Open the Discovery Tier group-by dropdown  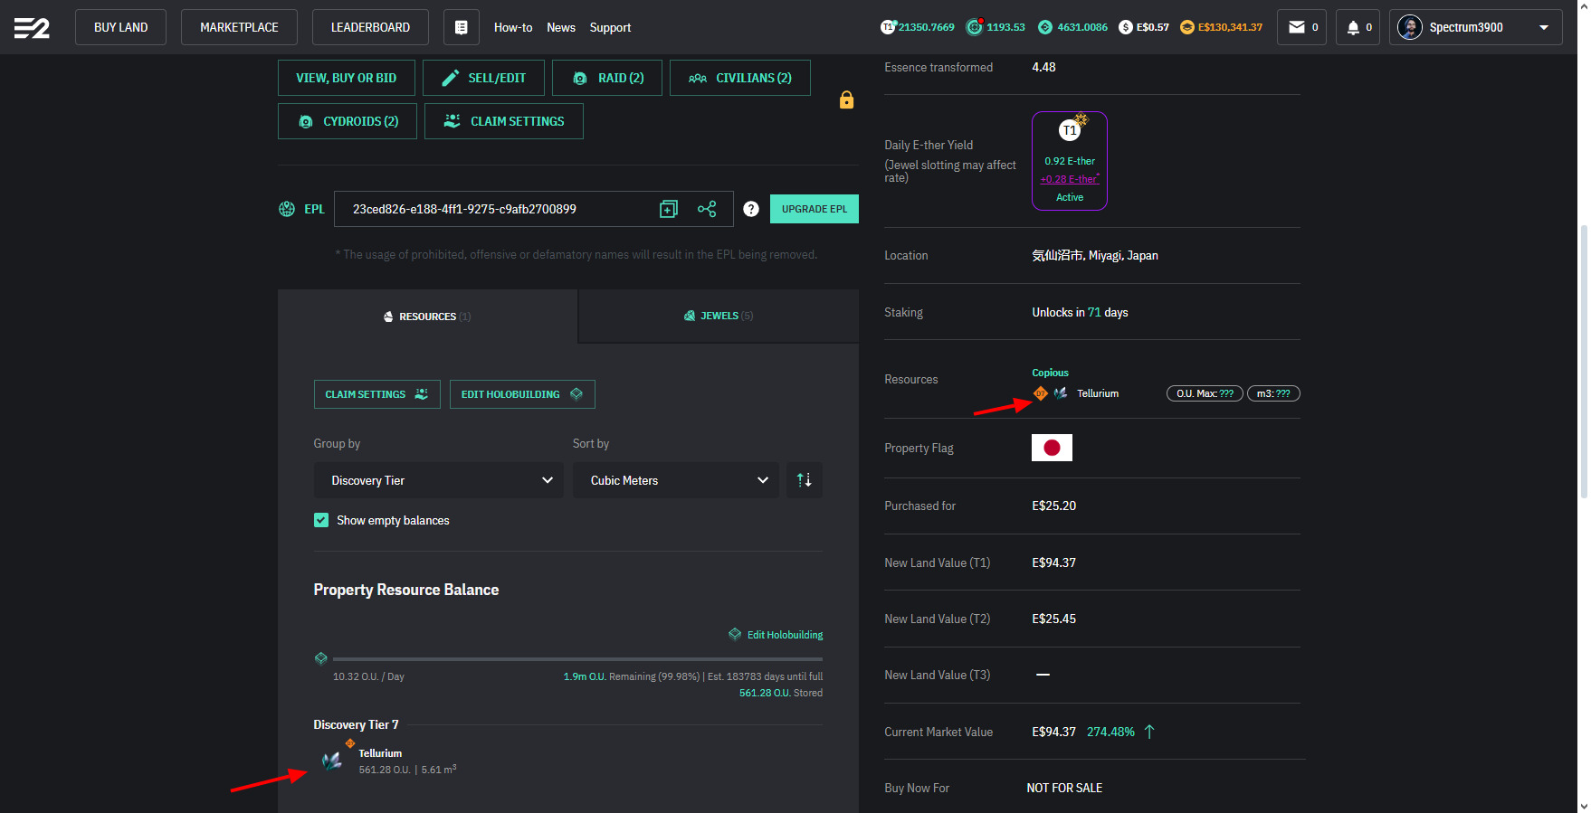438,480
